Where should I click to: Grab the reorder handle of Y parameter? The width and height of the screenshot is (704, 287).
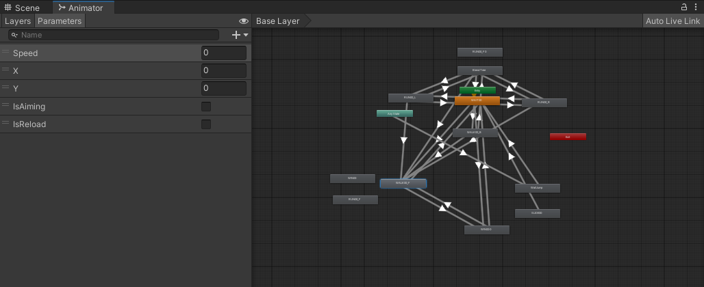pos(5,87)
